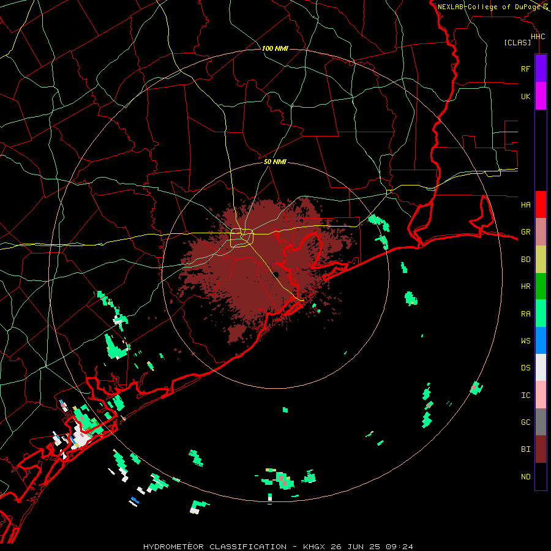Click the UK legend label text
The width and height of the screenshot is (551, 551).
coord(525,96)
